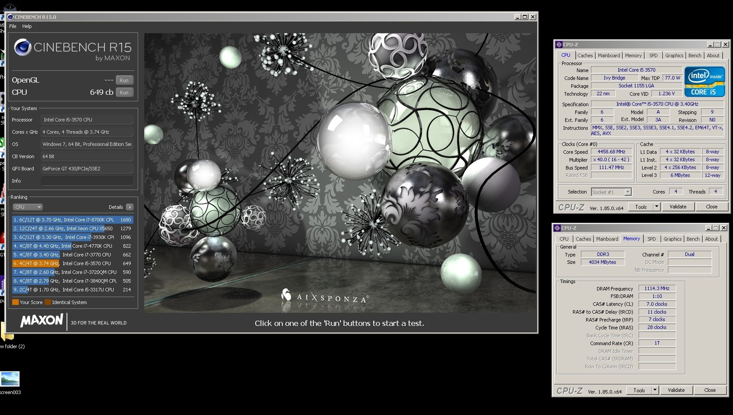Select ranking row Core i7-3930K
This screenshot has width=733, height=415.
click(x=73, y=237)
